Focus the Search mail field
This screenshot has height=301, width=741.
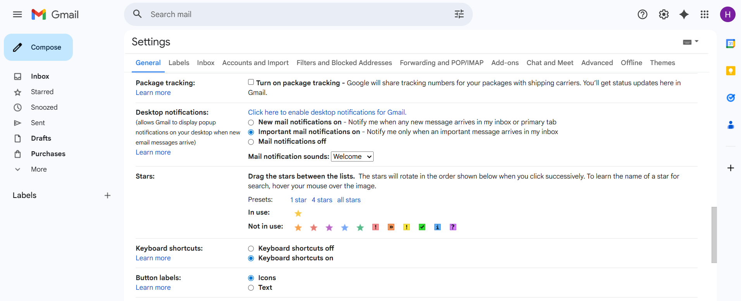[x=298, y=14]
